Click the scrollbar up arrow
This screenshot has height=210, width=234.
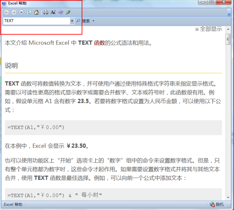click(228, 29)
